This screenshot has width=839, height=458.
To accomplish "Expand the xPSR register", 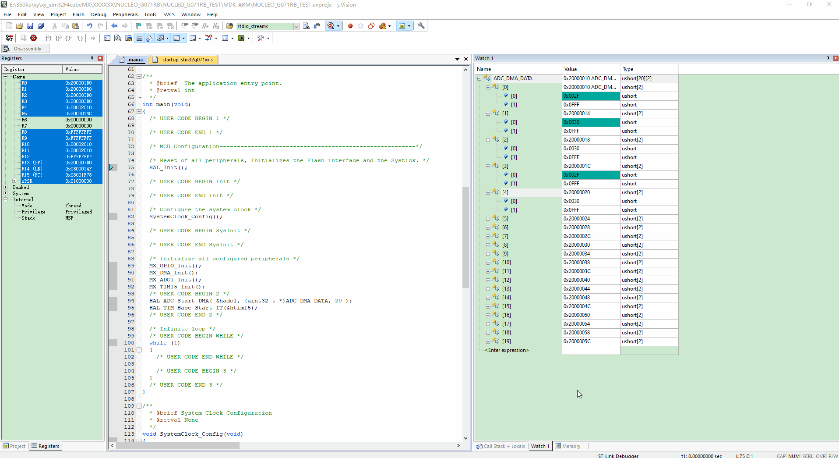I will [14, 181].
